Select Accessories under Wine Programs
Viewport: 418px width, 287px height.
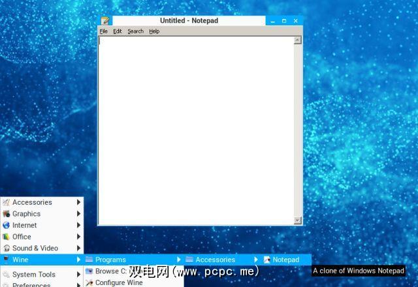pos(222,260)
